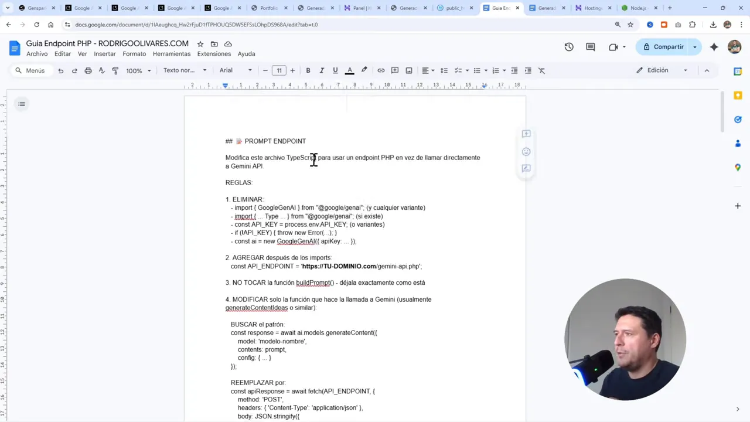Open the document outline icon

pyautogui.click(x=22, y=104)
